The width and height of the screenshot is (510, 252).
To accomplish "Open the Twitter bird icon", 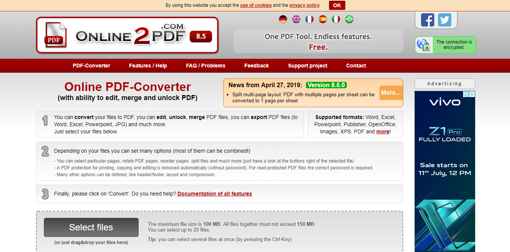I will tap(445, 20).
